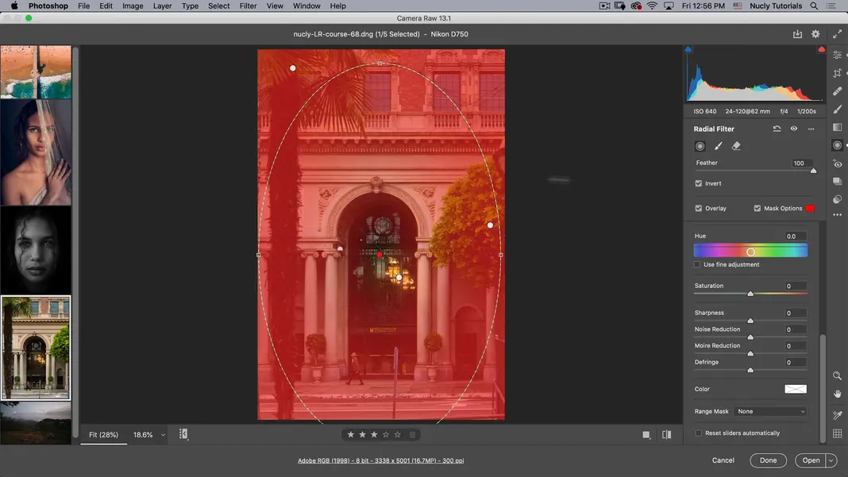Open Spotlight search in menu bar
Image resolution: width=848 pixels, height=477 pixels.
[x=813, y=6]
